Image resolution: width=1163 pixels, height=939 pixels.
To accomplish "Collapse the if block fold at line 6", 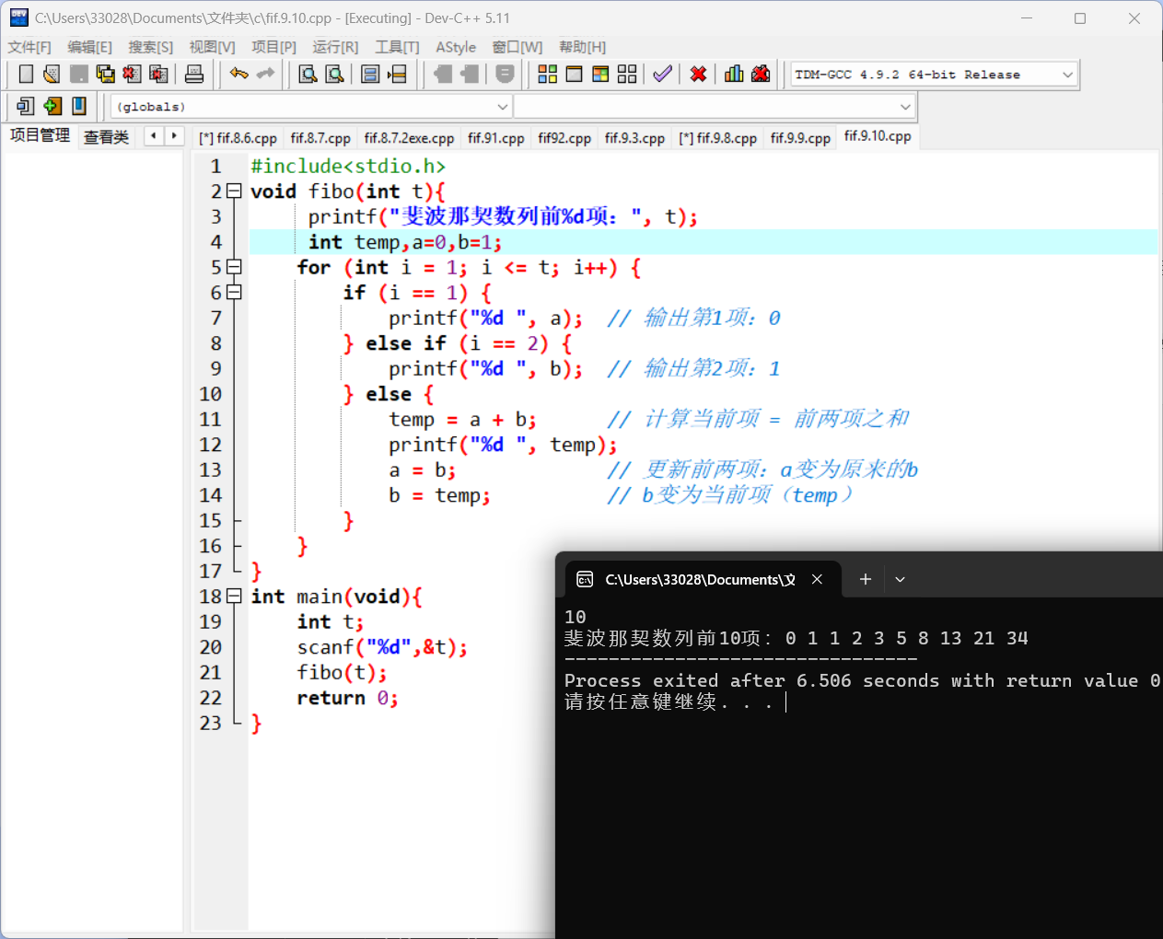I will [234, 292].
